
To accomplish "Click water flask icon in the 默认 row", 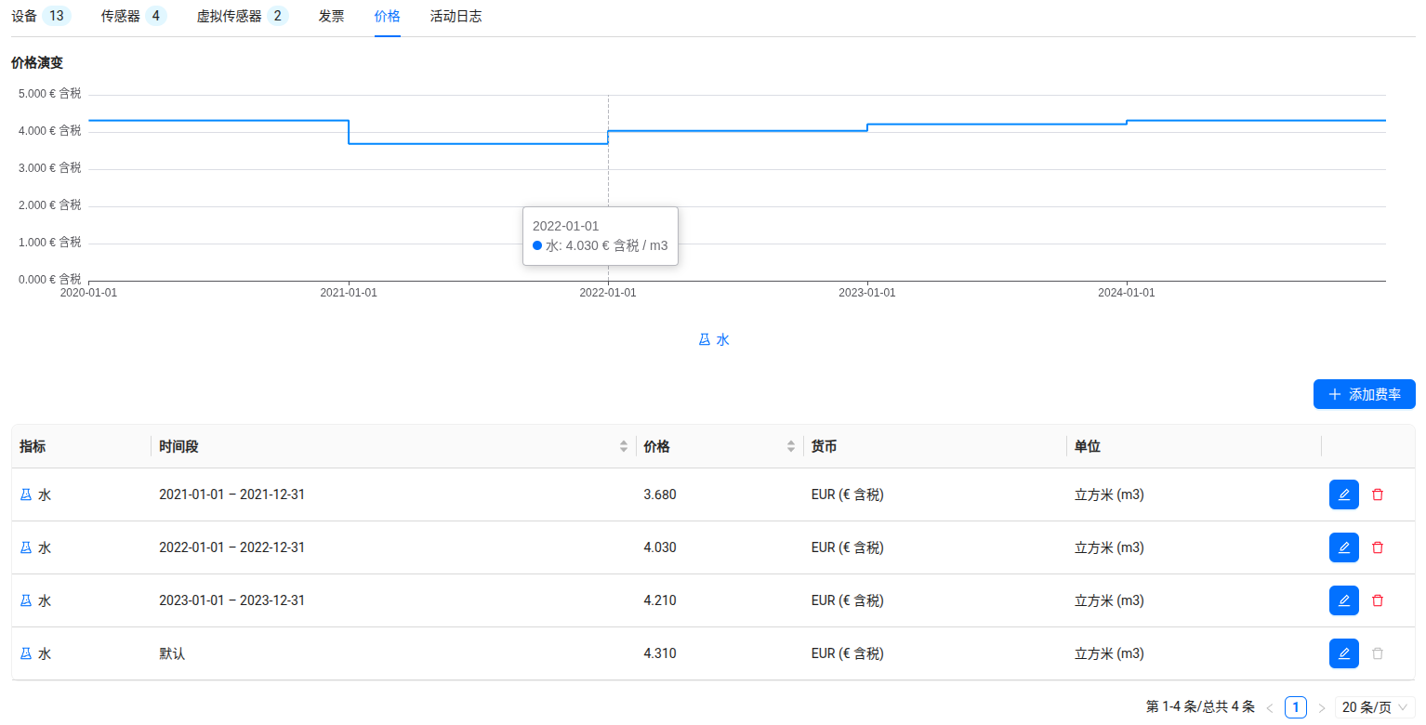I will (x=26, y=653).
